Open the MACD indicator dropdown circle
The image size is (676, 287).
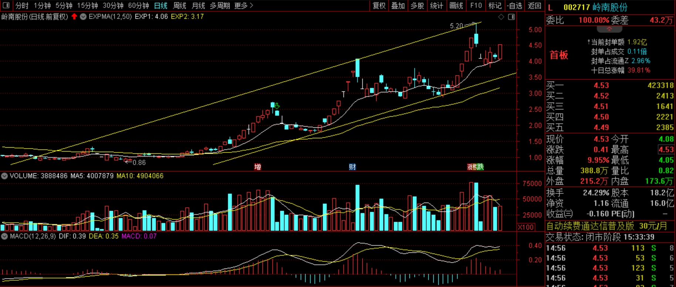tap(4, 236)
